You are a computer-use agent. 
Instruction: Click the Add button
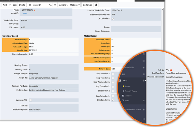click(5, 5)
